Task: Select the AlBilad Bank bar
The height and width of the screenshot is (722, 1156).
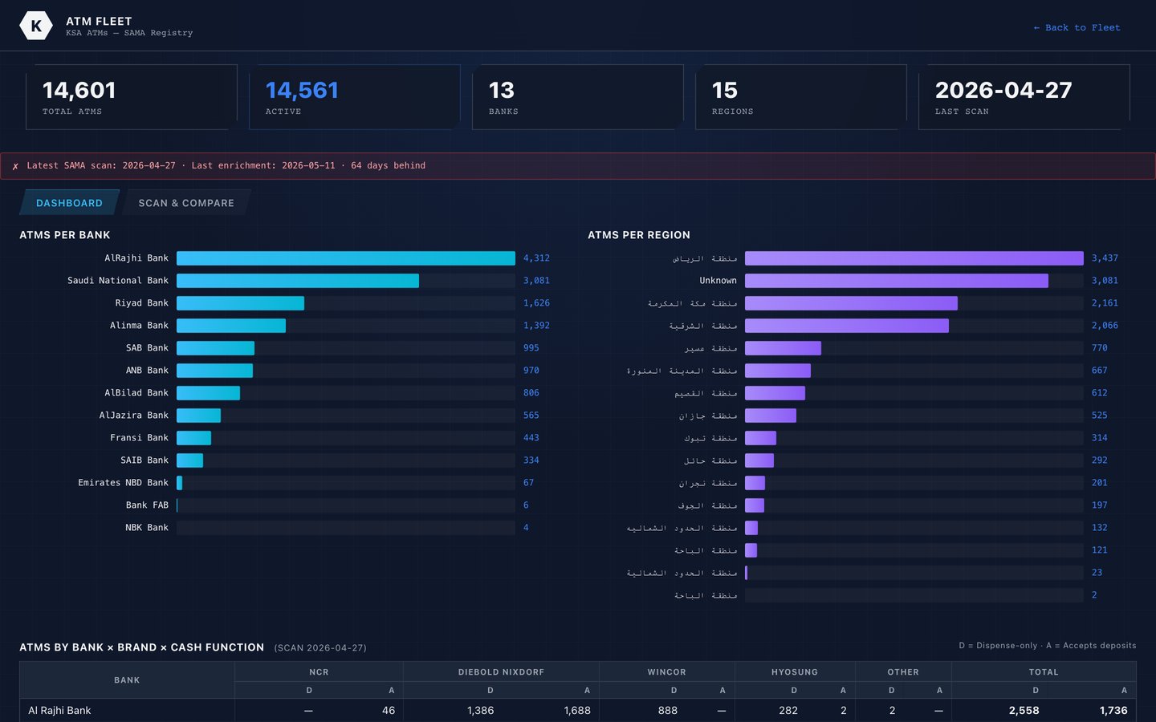Action: [208, 393]
